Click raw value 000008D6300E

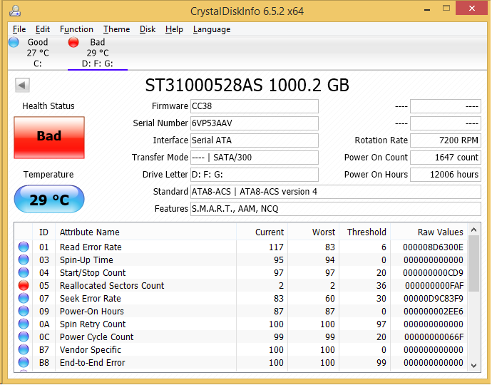coord(434,247)
